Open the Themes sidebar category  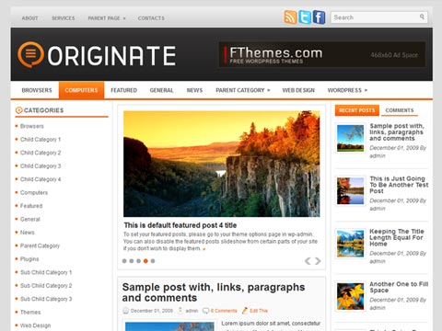click(30, 312)
